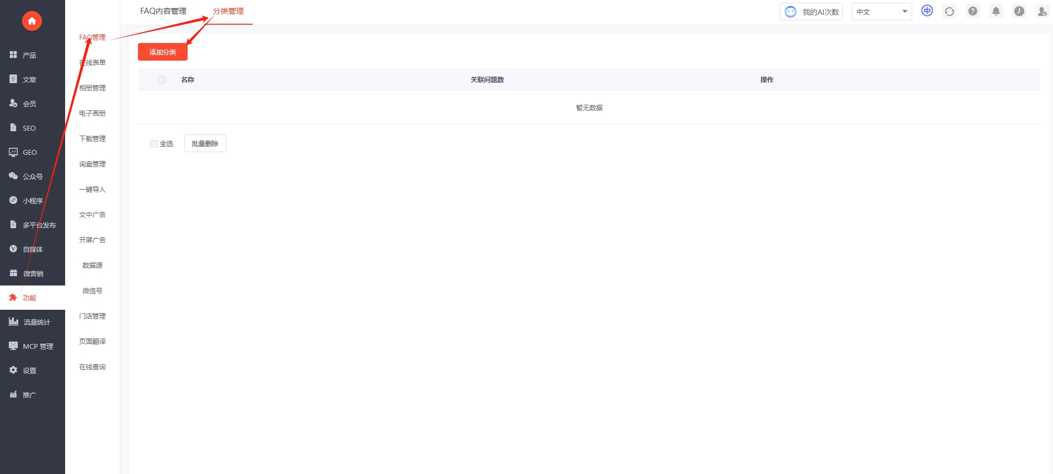The width and height of the screenshot is (1053, 474).
Task: Open 相册管理 in the submenu
Action: click(x=92, y=88)
